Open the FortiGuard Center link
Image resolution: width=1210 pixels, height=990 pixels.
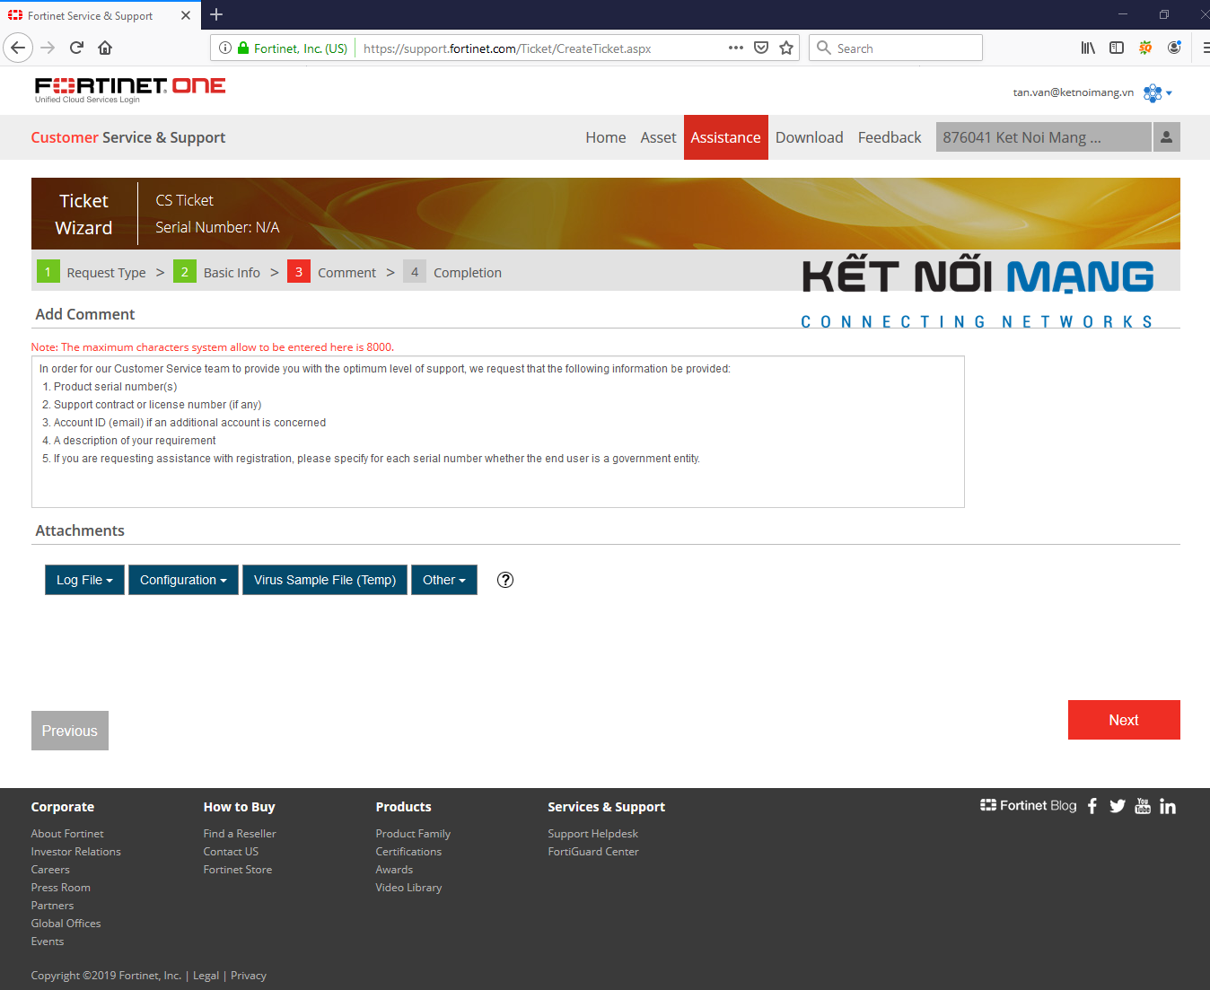coord(593,852)
